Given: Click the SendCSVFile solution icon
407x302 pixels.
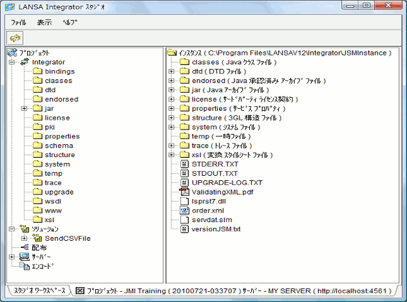Looking at the screenshot, I should click(x=37, y=238).
